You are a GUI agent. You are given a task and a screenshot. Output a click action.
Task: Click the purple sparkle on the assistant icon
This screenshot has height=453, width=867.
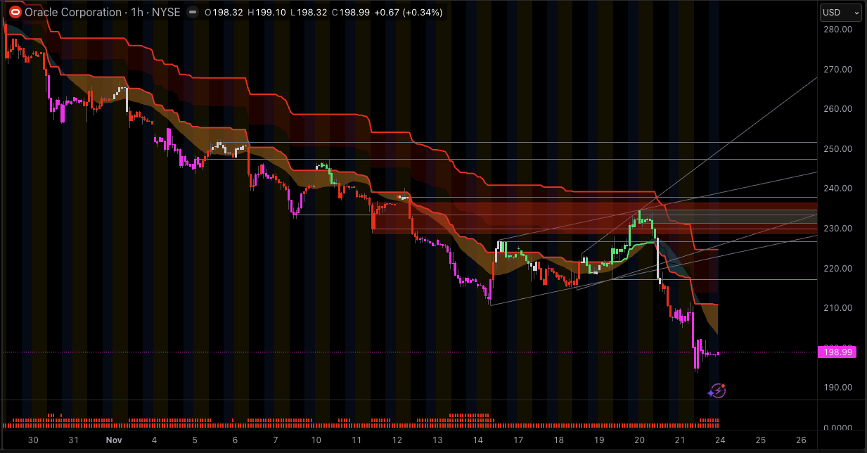click(711, 393)
